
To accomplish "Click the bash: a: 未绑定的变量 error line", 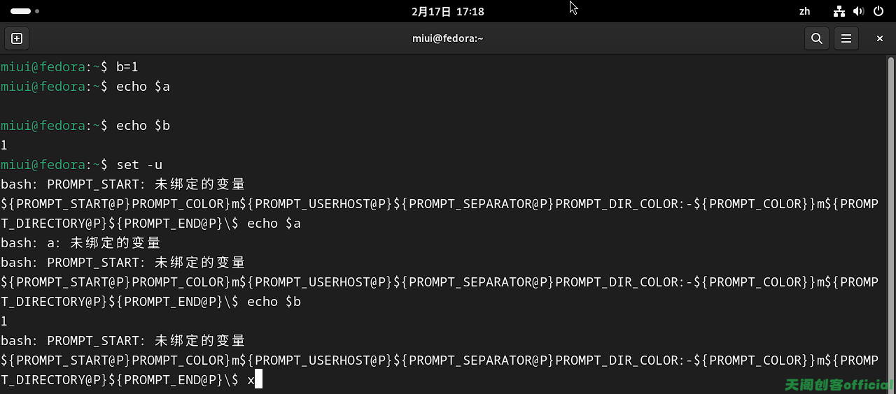I will (x=80, y=243).
